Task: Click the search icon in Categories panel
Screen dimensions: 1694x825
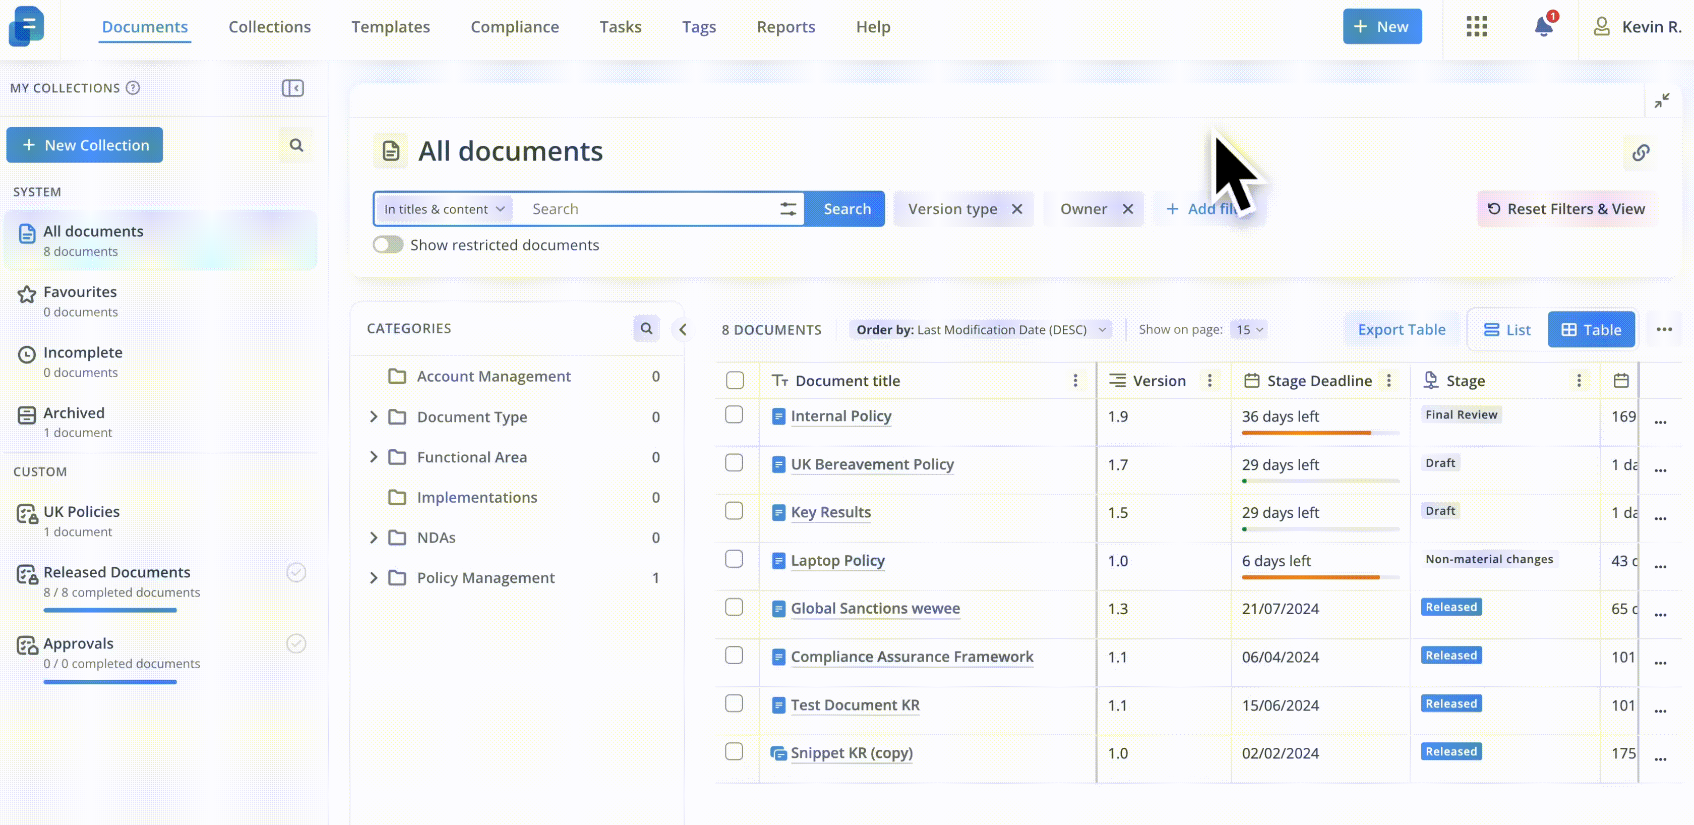Action: [646, 328]
